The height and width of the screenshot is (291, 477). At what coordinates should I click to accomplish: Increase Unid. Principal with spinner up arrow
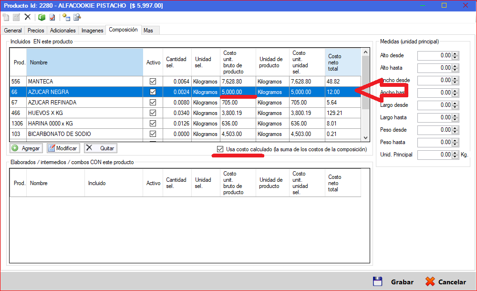coord(455,153)
